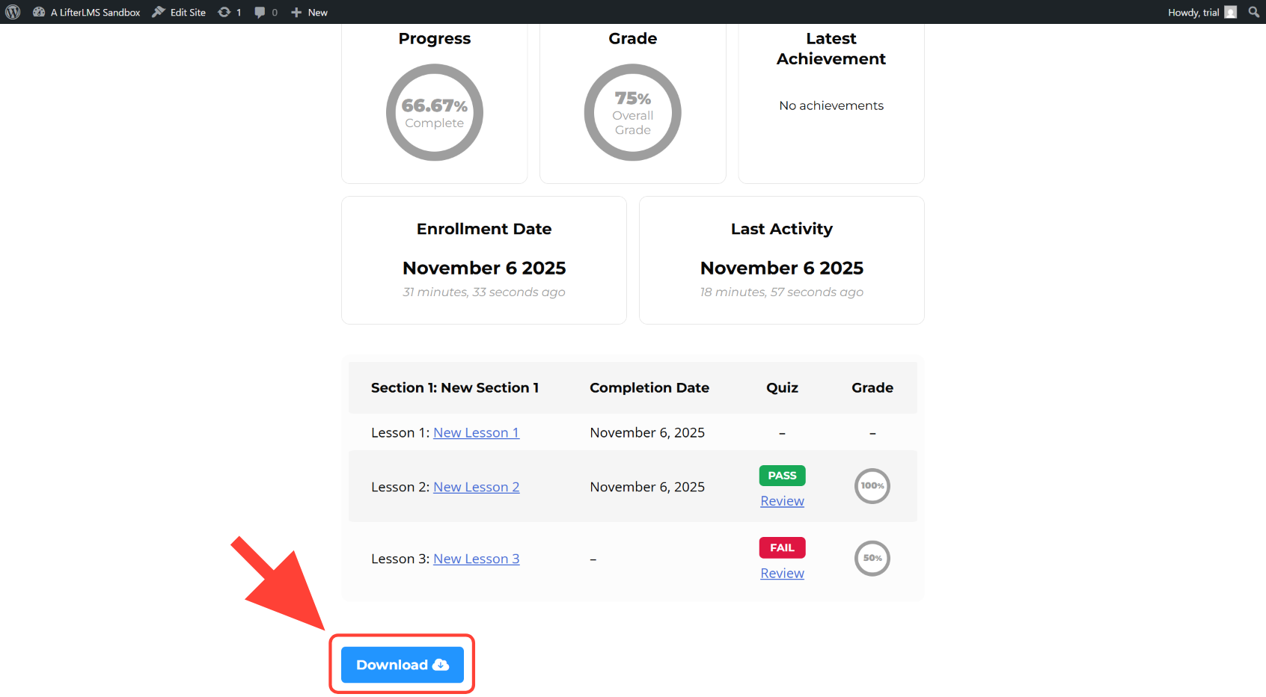Review the passed quiz for Lesson 2
Screen dimensions: 1266x697
pyautogui.click(x=782, y=501)
